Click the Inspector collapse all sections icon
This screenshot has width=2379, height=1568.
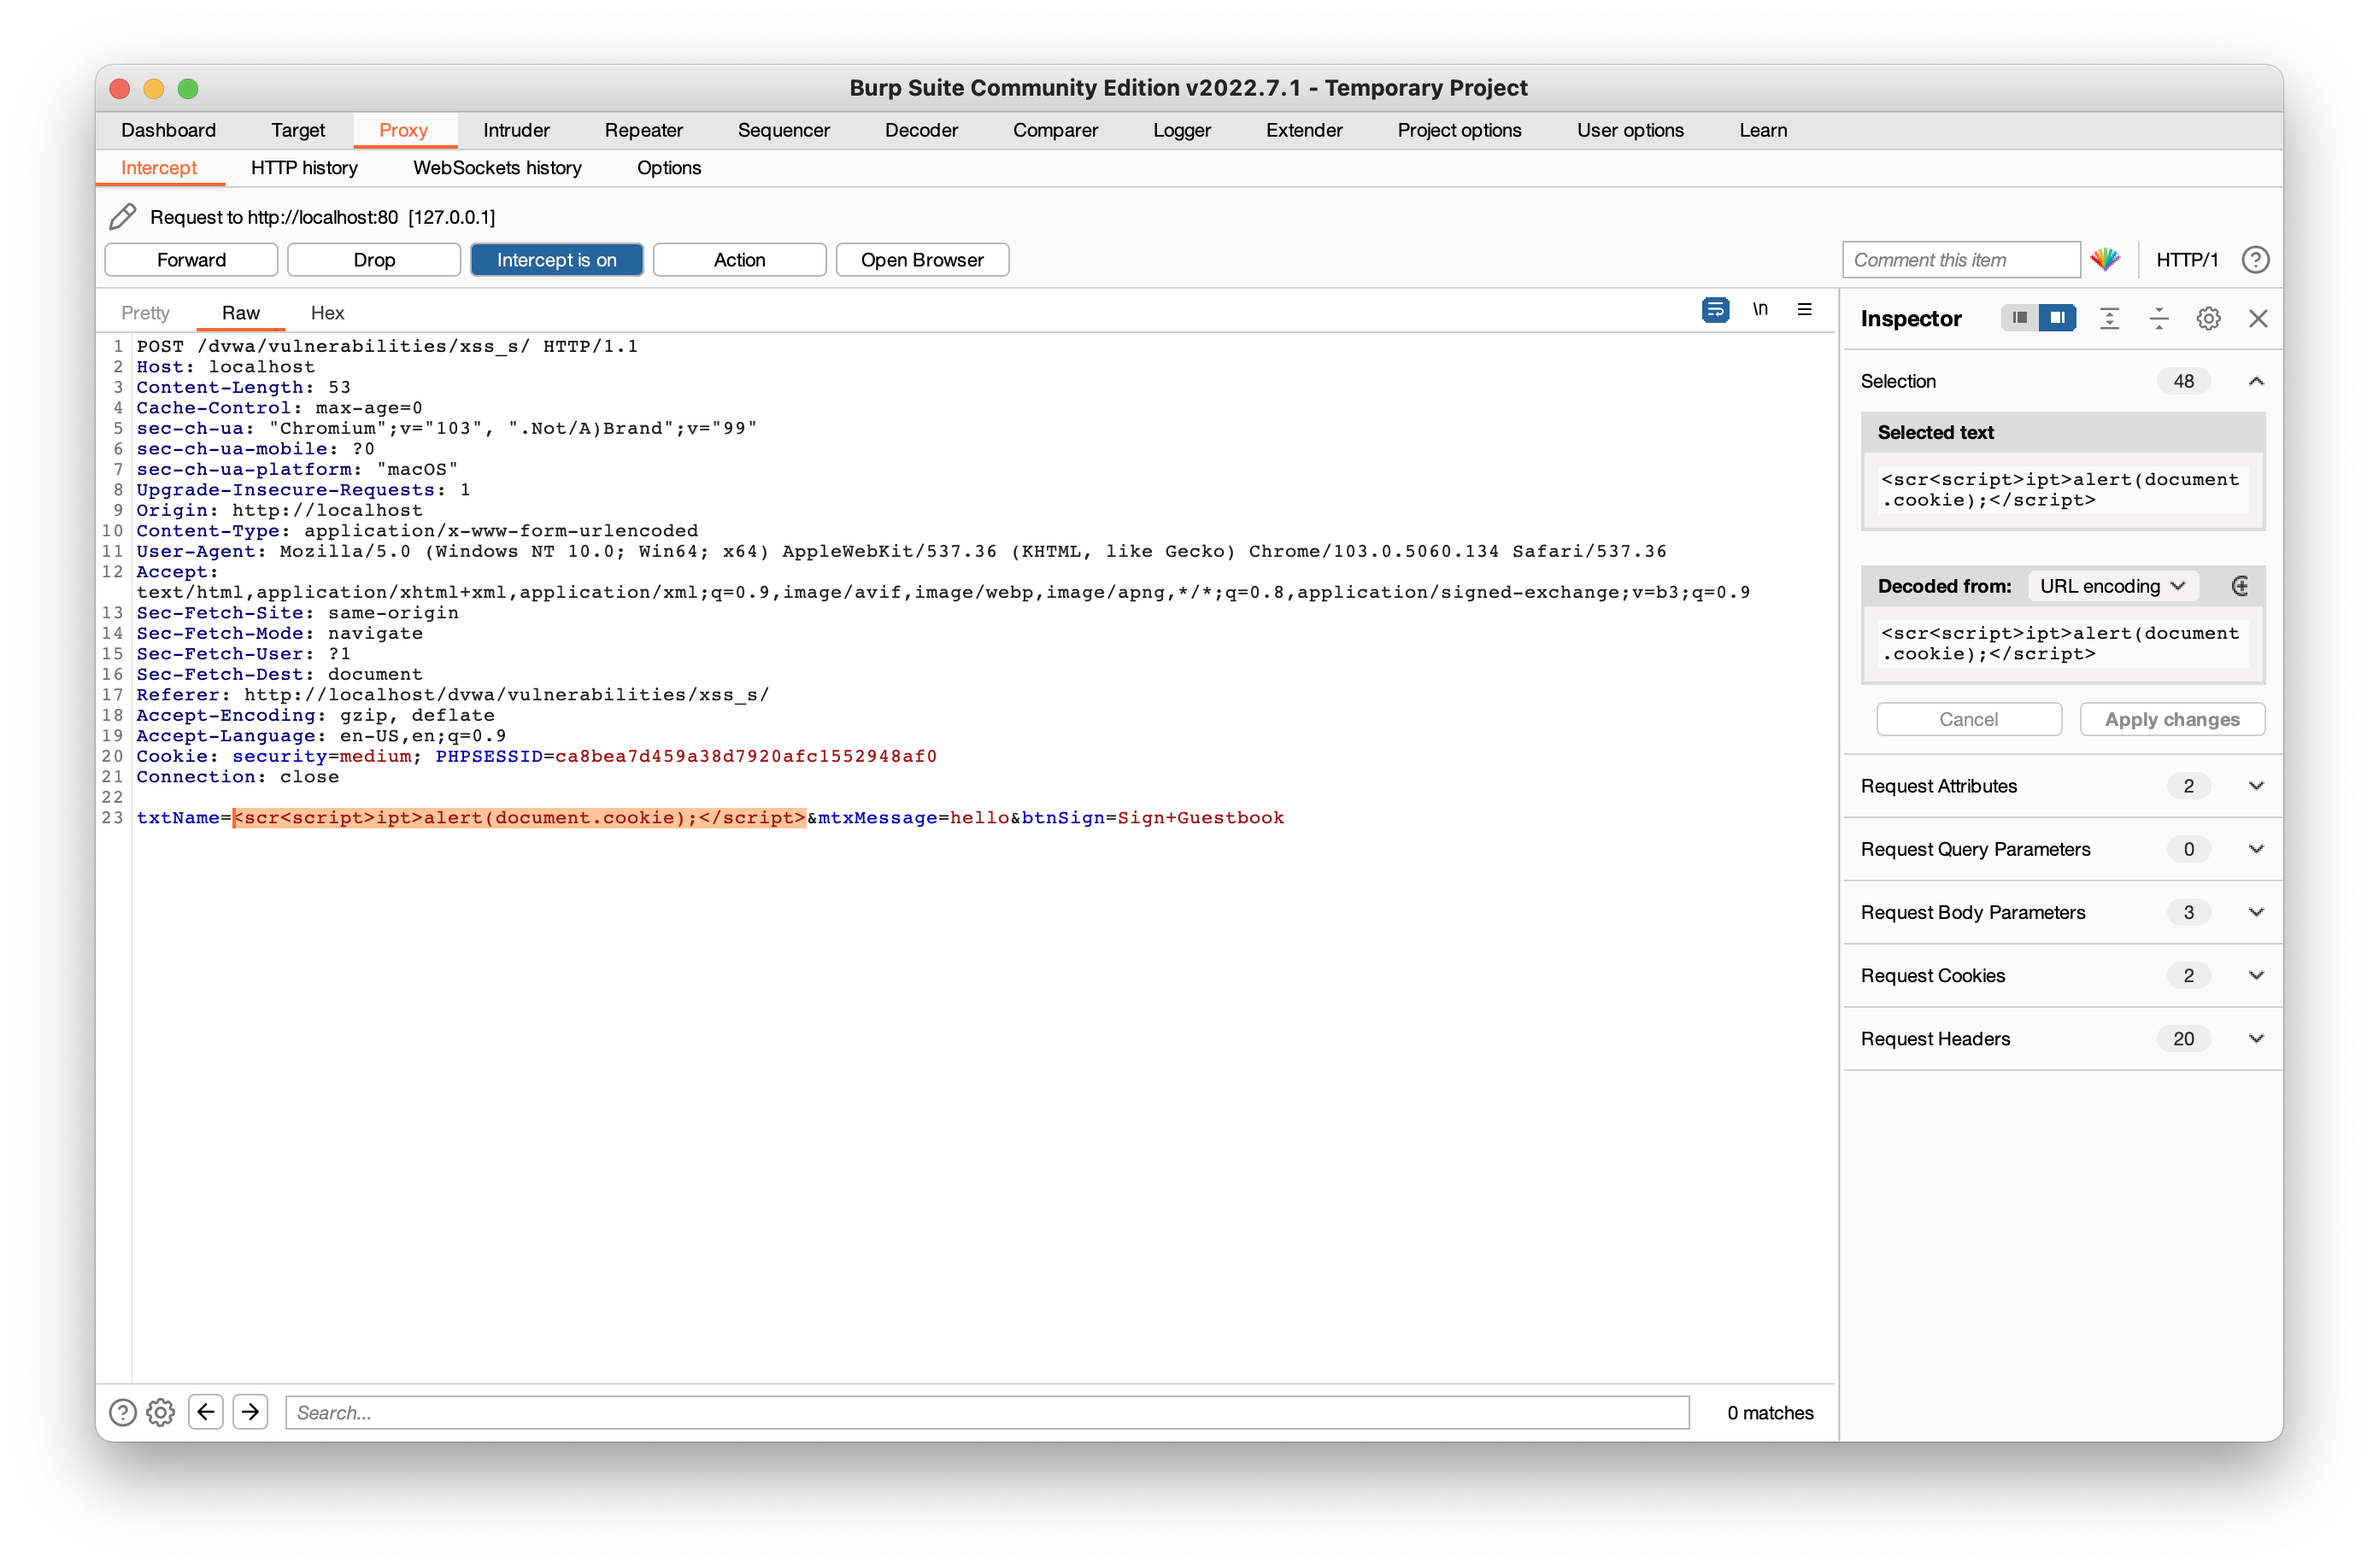click(2159, 319)
